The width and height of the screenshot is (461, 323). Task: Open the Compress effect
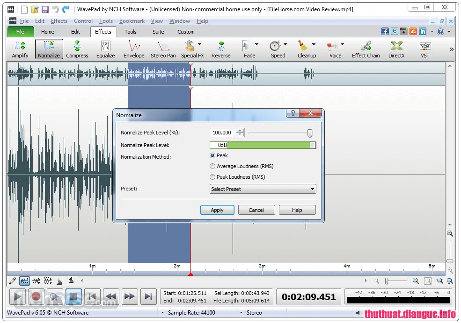[x=77, y=49]
